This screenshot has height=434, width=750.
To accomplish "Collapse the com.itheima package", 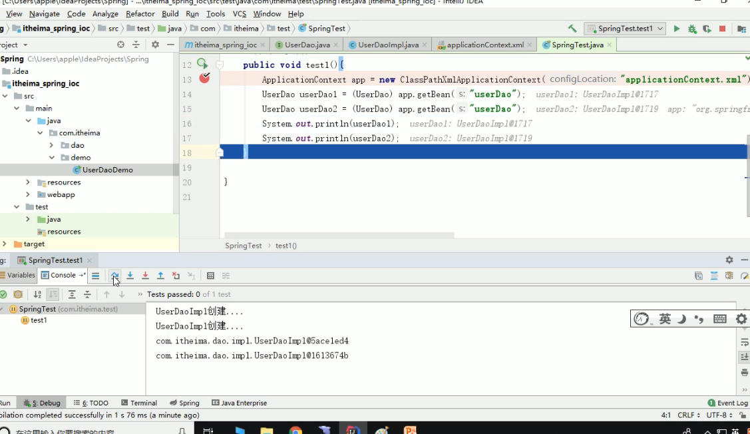I will click(x=40, y=133).
